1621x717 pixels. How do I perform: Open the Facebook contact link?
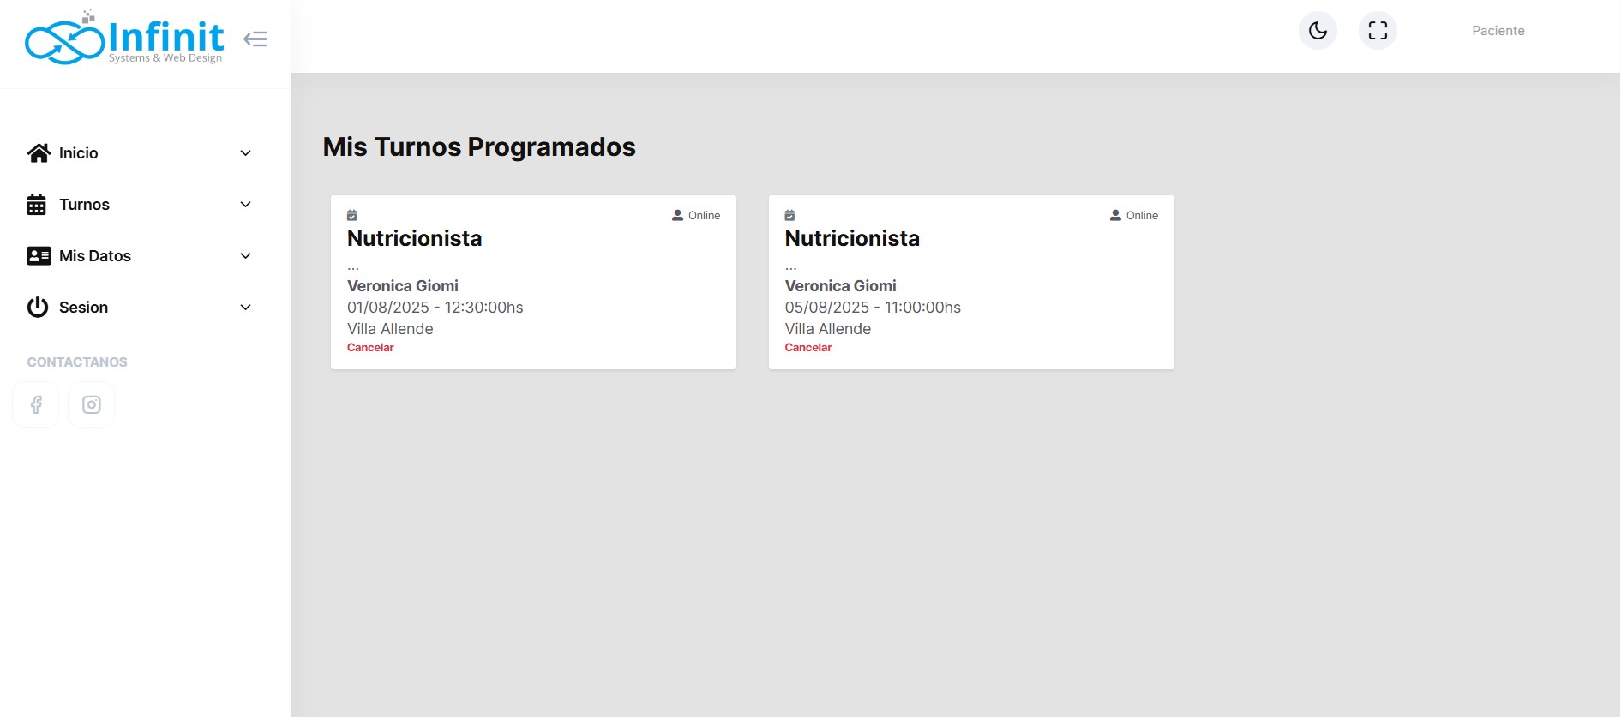(36, 404)
